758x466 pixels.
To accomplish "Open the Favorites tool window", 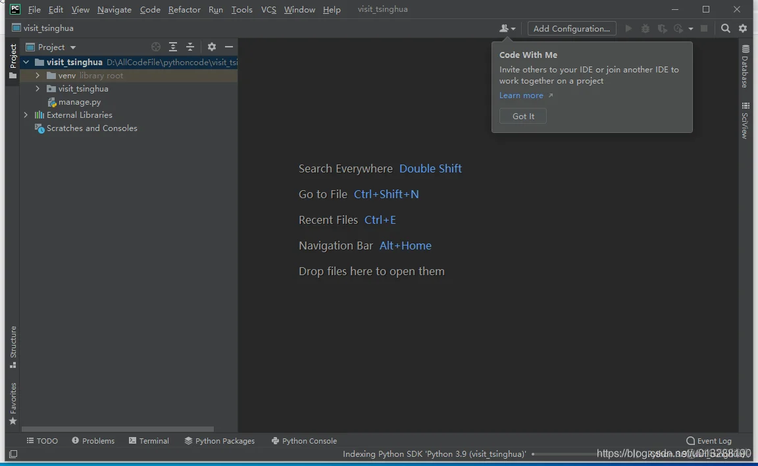I will click(13, 403).
